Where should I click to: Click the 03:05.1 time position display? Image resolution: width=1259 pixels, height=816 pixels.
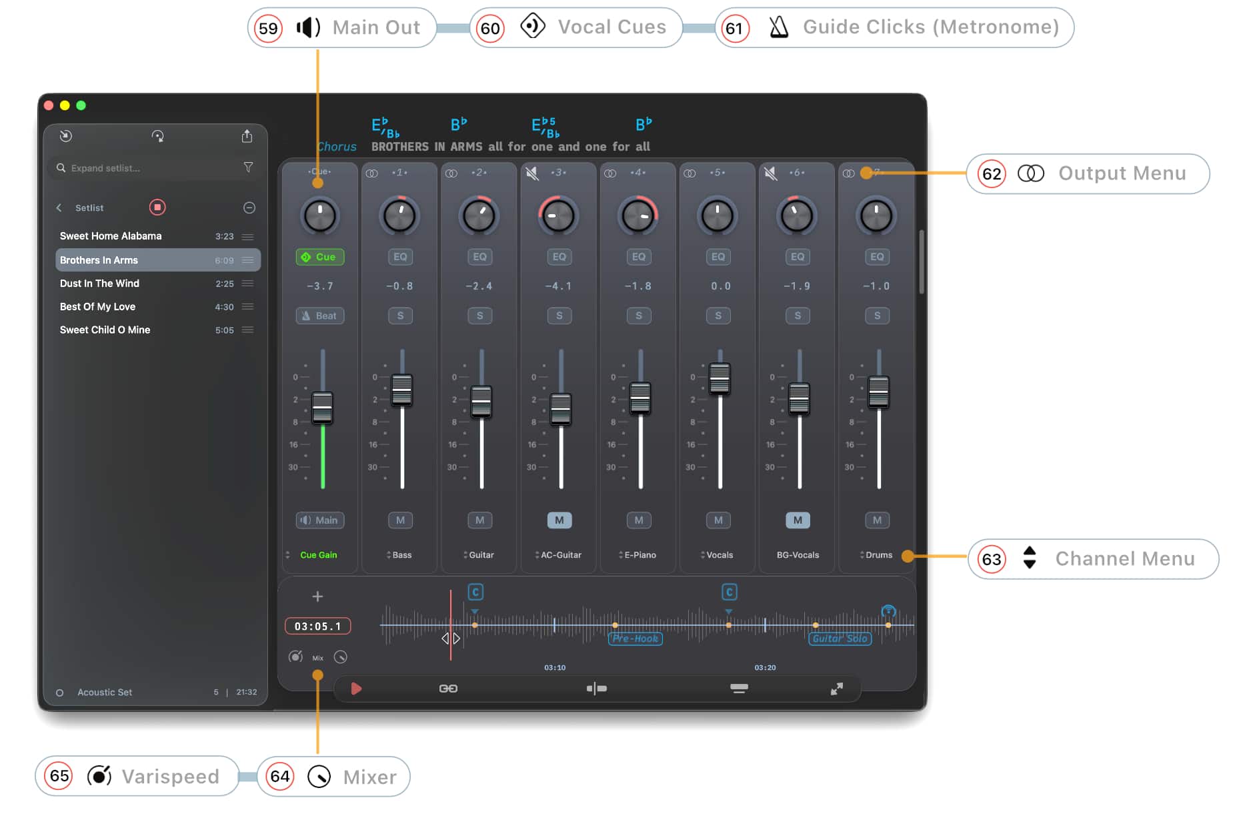(318, 627)
